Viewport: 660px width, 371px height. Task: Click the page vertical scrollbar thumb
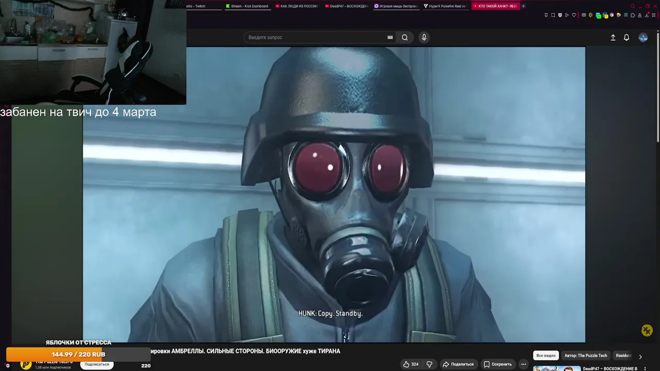click(657, 88)
